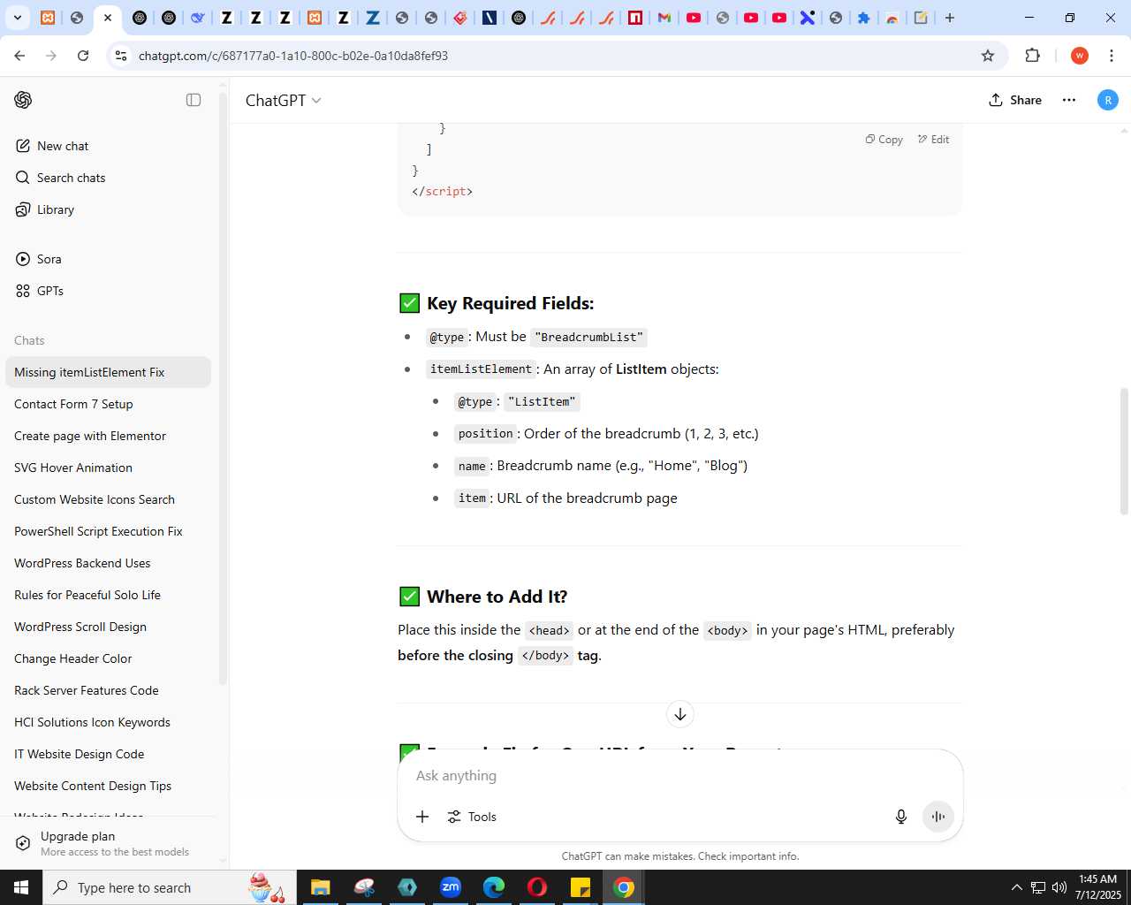Open the "Custom Website Icons Search" chat
The width and height of the screenshot is (1131, 905).
[x=108, y=499]
